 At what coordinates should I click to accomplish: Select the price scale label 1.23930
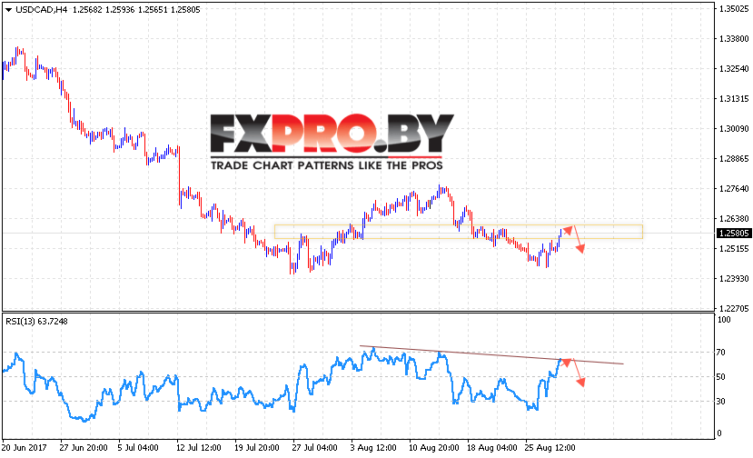pyautogui.click(x=734, y=278)
